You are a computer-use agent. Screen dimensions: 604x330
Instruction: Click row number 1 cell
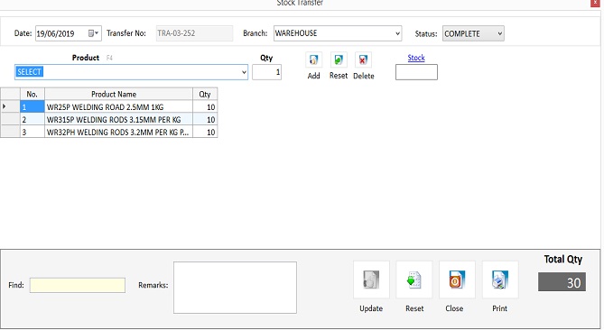33,107
